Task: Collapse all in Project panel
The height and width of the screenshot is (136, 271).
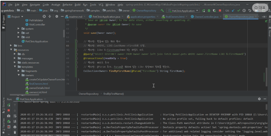Action: 50,17
